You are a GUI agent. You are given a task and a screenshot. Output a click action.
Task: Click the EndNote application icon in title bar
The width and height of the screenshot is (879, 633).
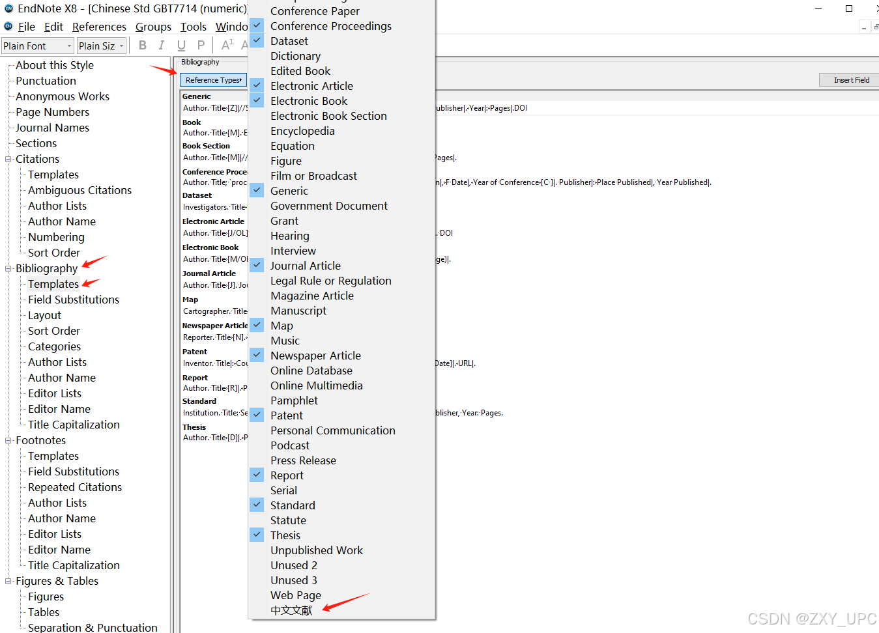8,8
